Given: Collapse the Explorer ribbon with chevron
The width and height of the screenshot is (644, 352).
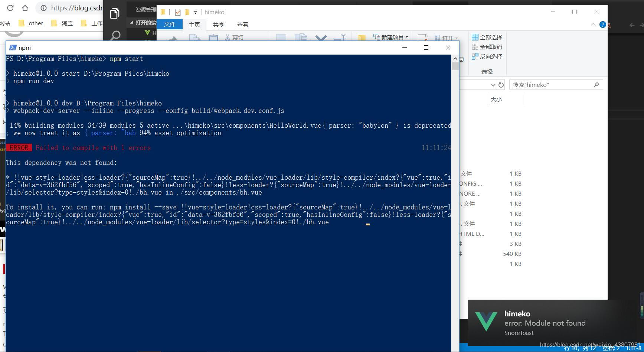Looking at the screenshot, I should click(593, 25).
